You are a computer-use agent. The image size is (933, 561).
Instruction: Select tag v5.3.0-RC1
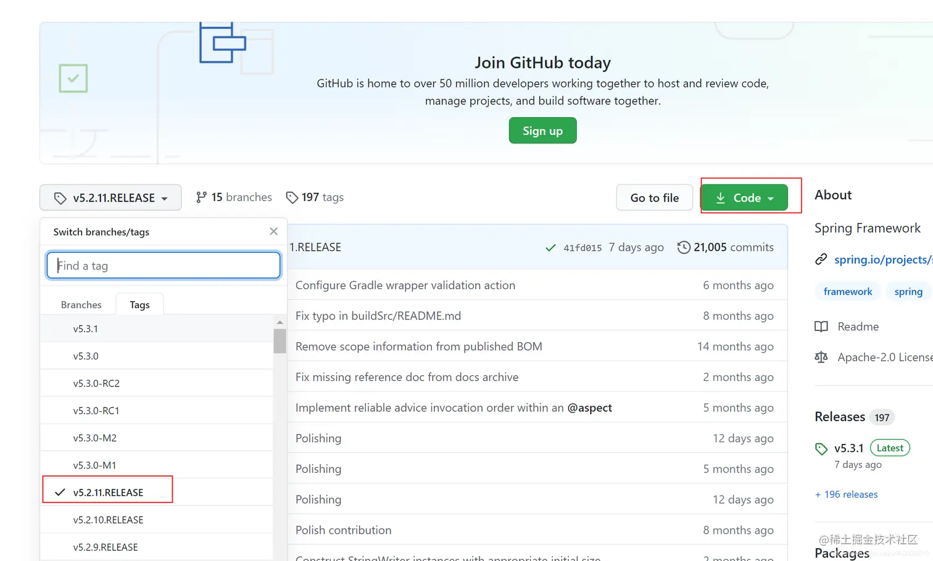157,411
